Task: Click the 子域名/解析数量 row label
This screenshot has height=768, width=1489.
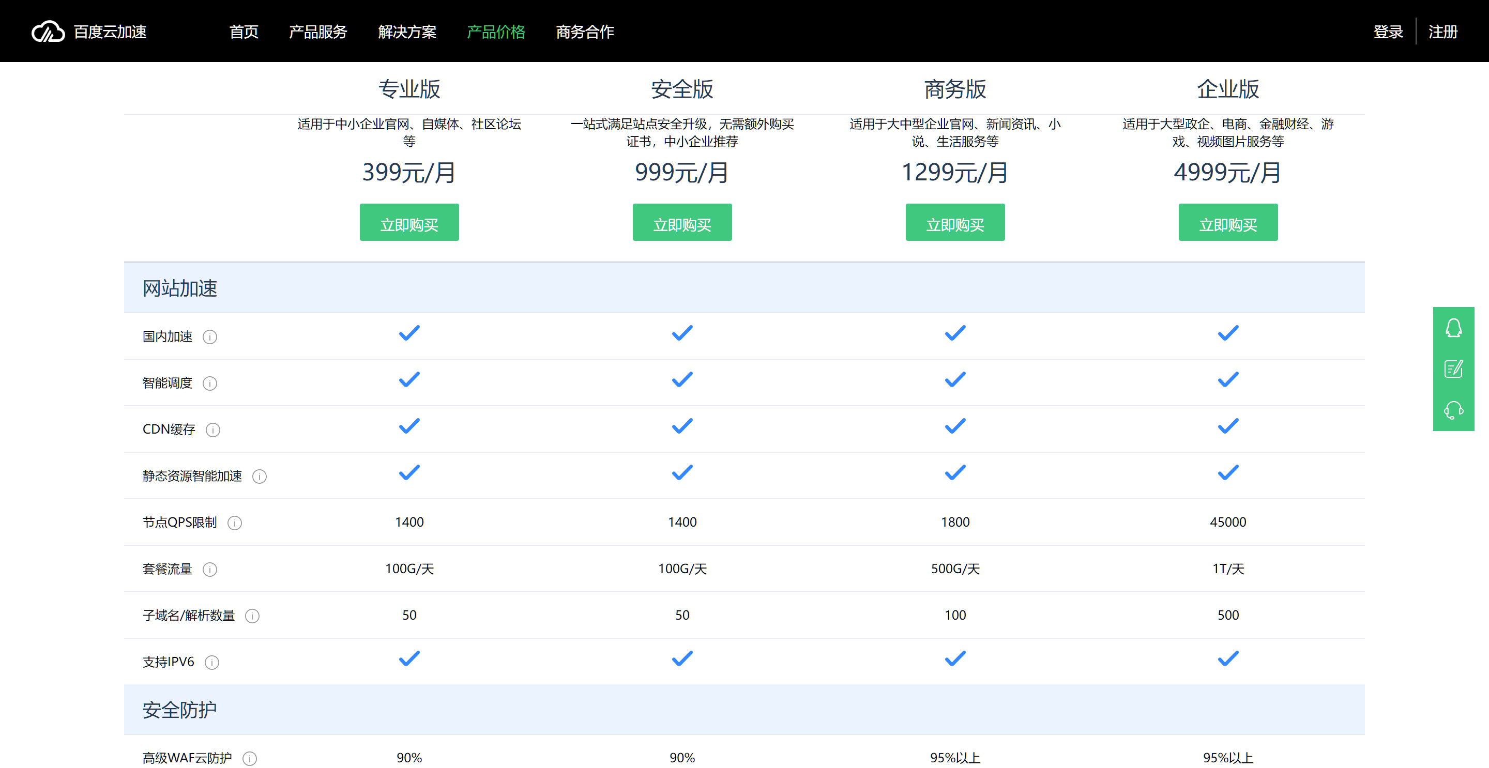Action: click(x=189, y=616)
